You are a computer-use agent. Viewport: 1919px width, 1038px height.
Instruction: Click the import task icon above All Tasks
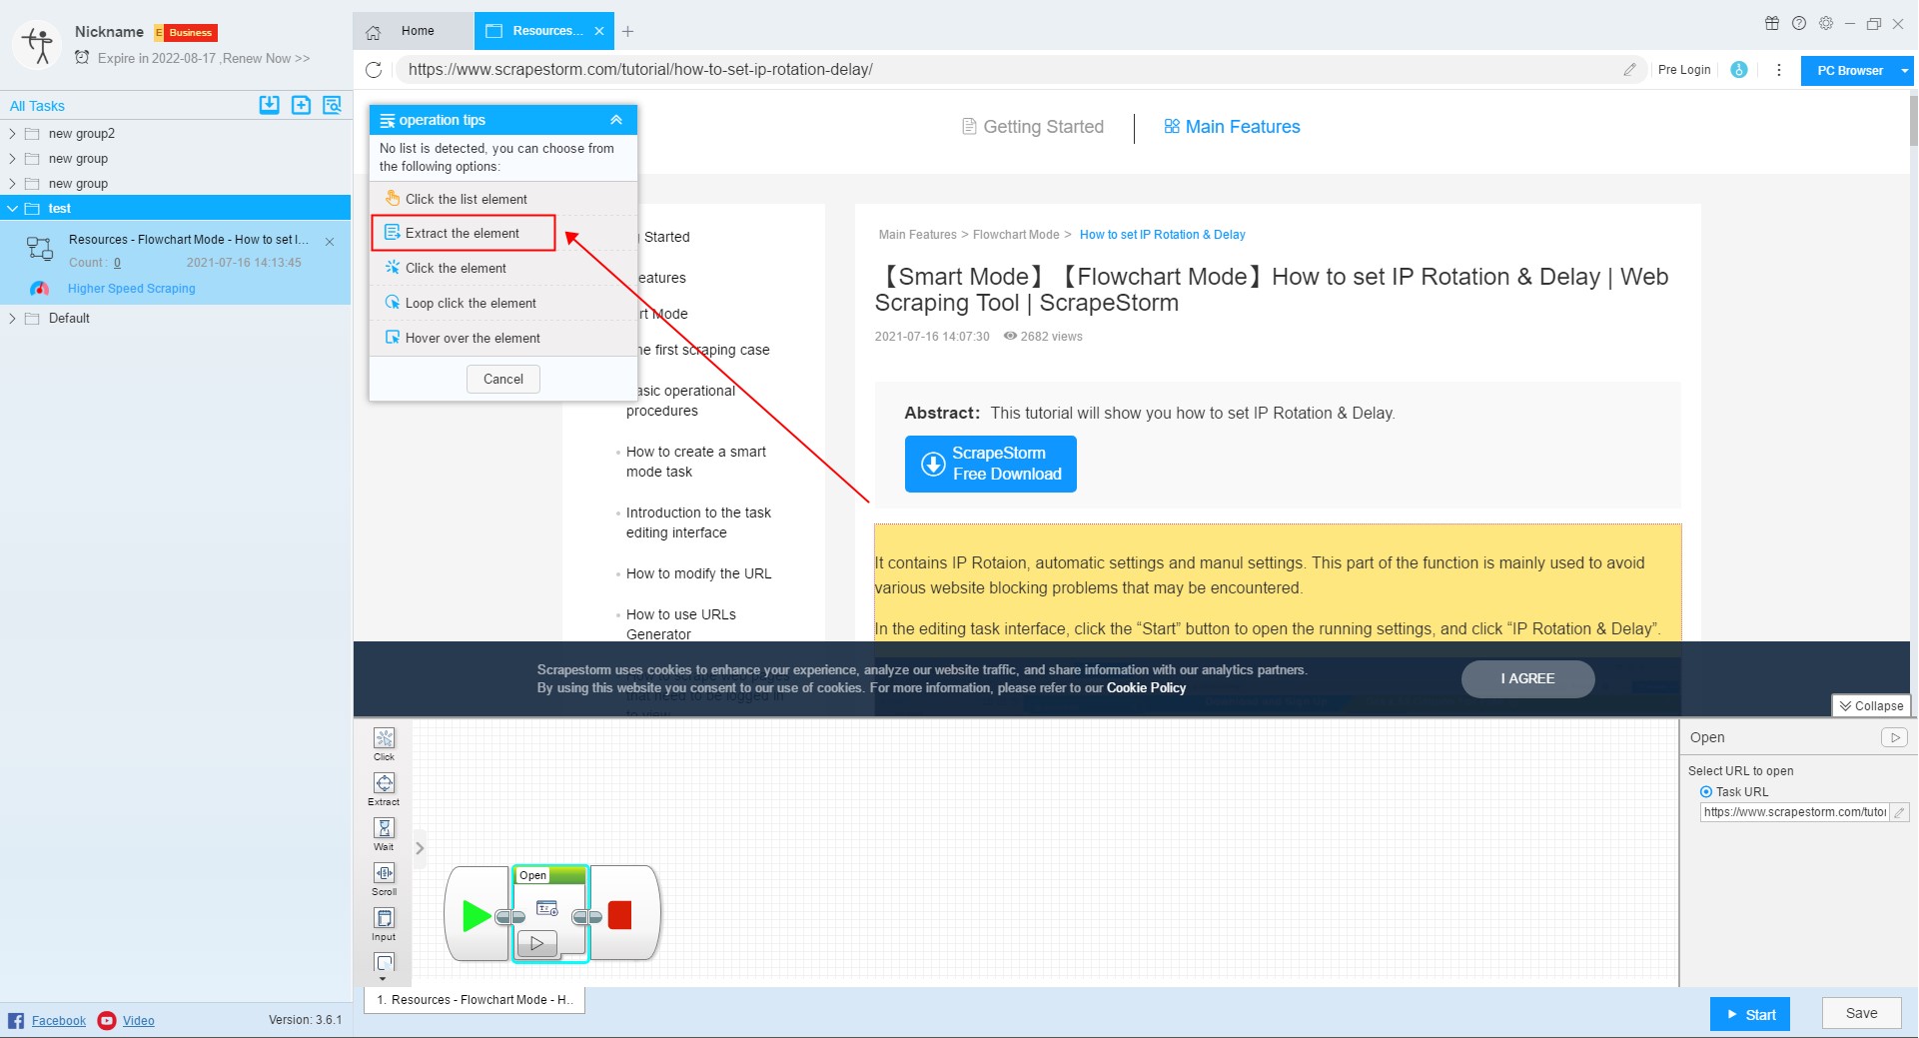(269, 105)
